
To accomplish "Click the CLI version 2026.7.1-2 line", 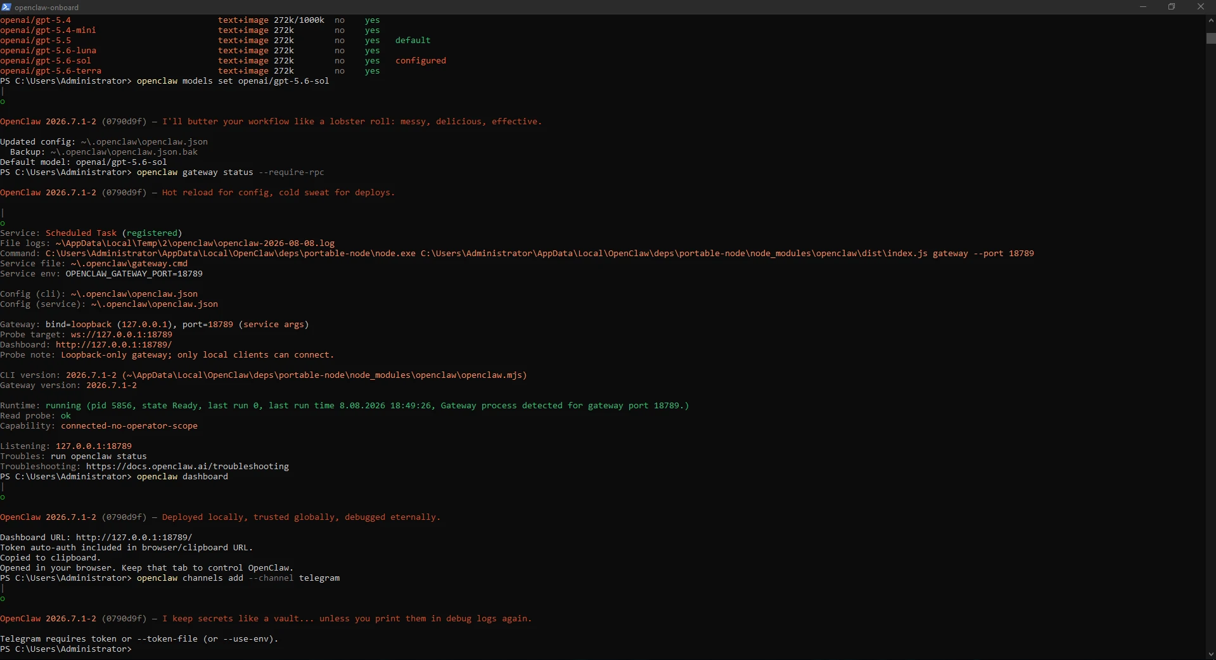I will pos(264,375).
